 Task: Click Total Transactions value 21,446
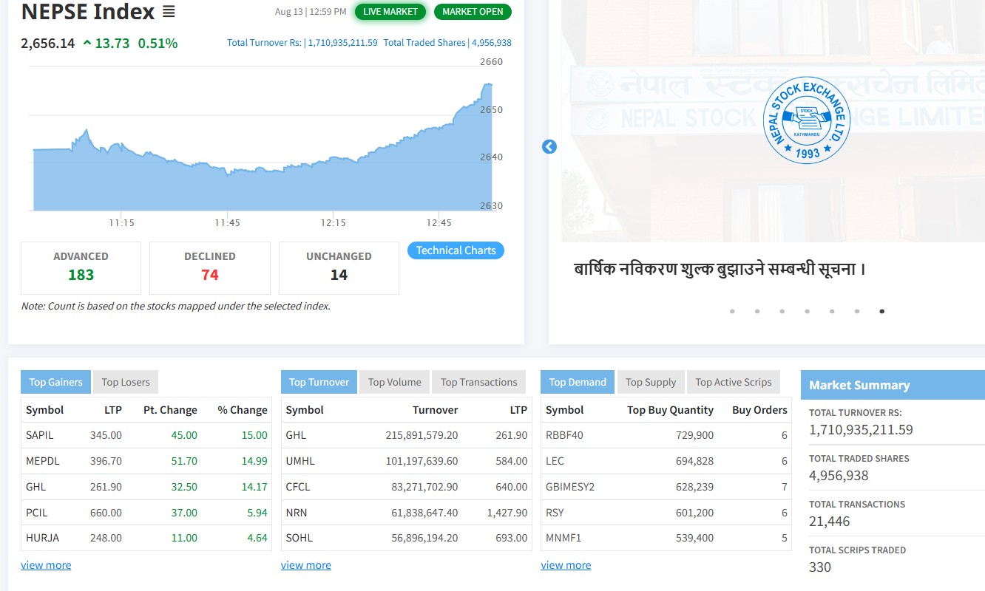[x=830, y=522]
